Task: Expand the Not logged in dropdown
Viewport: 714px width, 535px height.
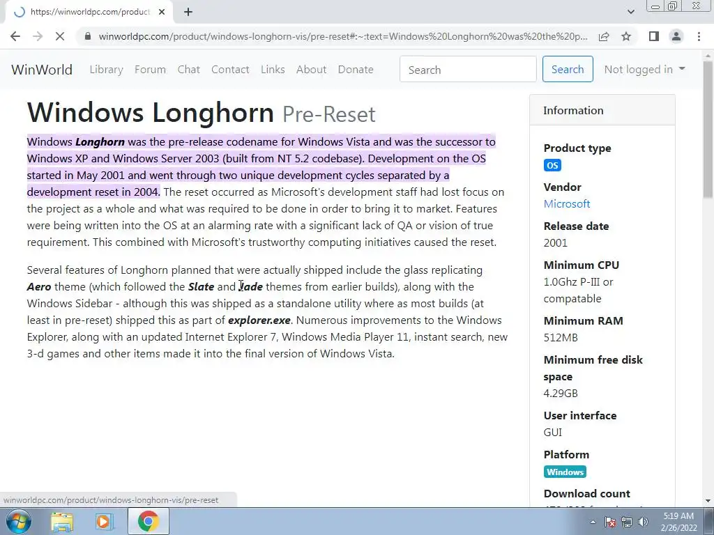Action: 644,69
